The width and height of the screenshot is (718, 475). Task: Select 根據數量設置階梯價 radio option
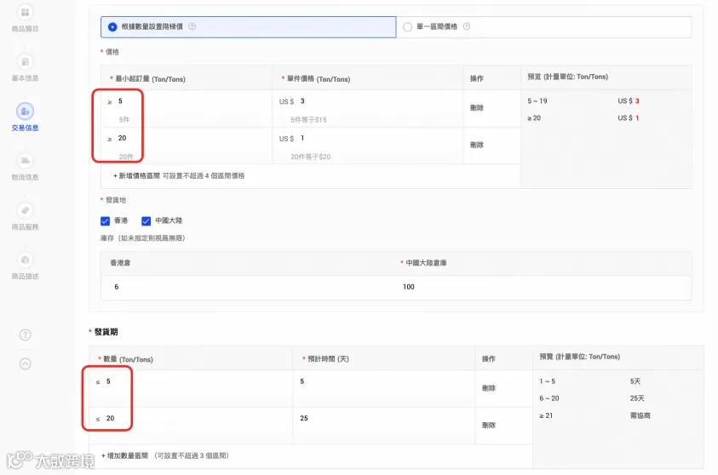(x=112, y=27)
